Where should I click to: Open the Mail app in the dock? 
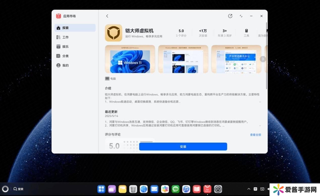coord(154,189)
